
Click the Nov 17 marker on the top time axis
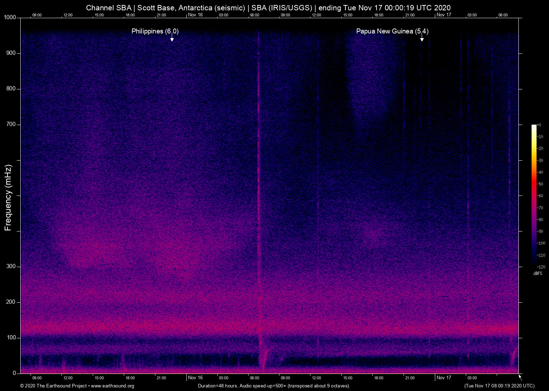point(444,15)
